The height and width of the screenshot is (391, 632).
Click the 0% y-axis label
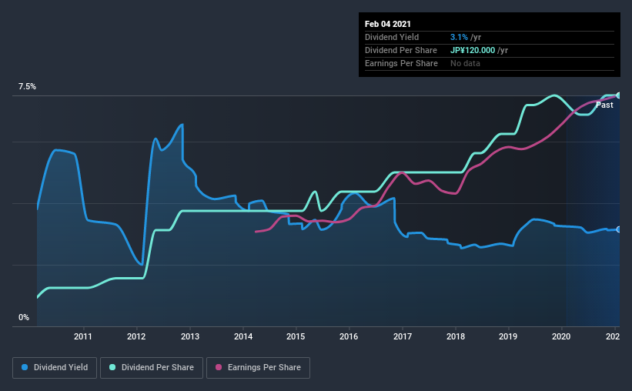(24, 317)
